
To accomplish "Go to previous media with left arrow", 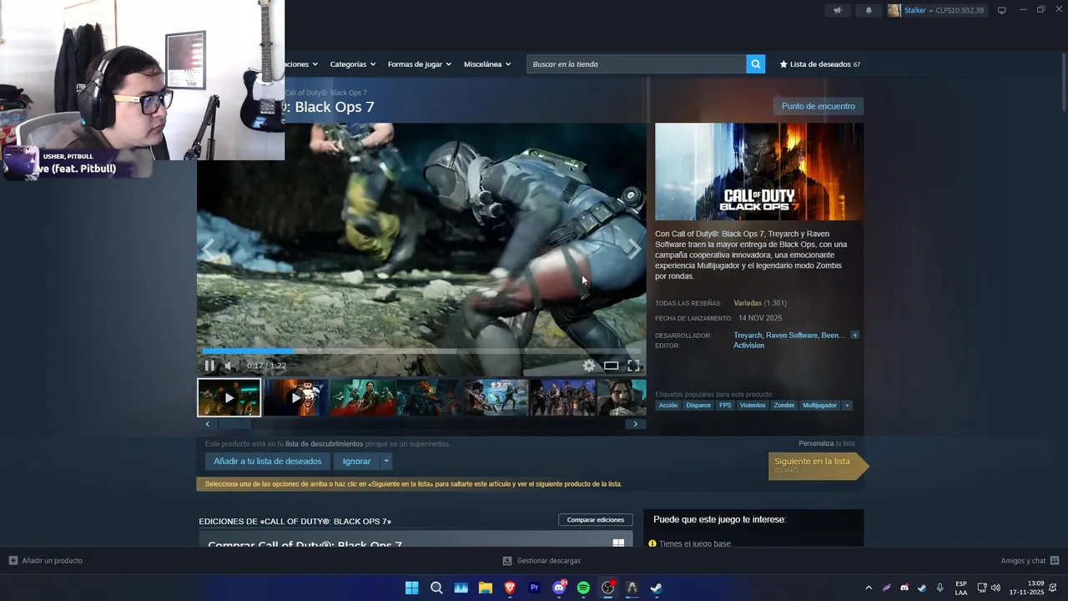I will pyautogui.click(x=209, y=249).
